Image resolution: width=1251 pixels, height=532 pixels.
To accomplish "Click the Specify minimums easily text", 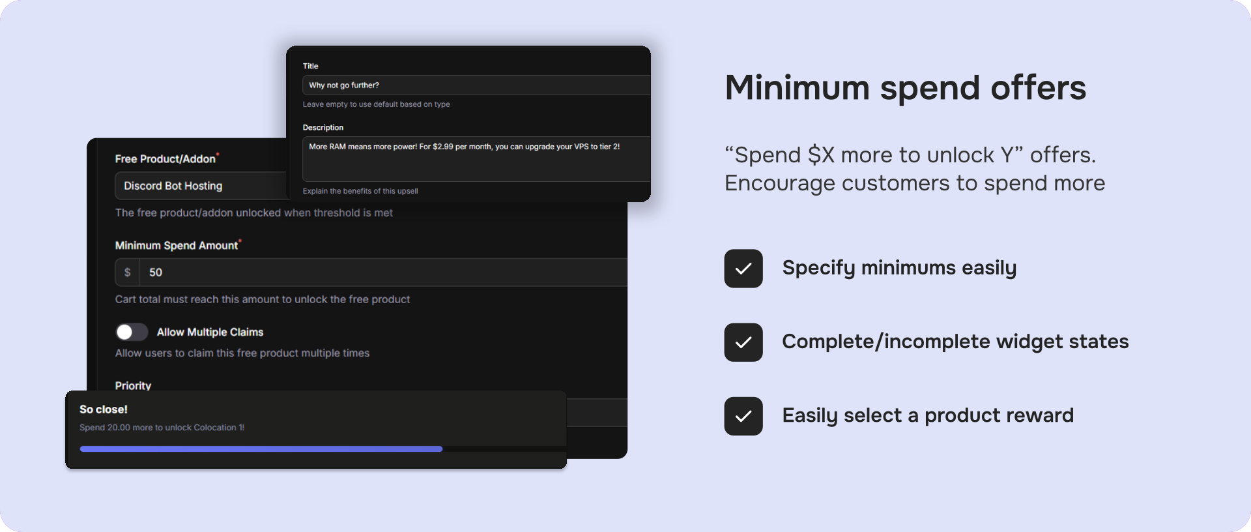I will (x=899, y=268).
